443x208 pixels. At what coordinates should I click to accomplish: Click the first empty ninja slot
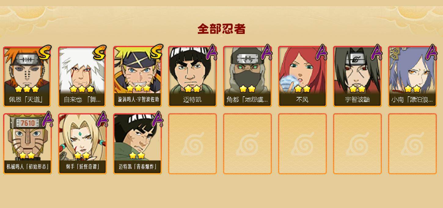click(x=192, y=144)
